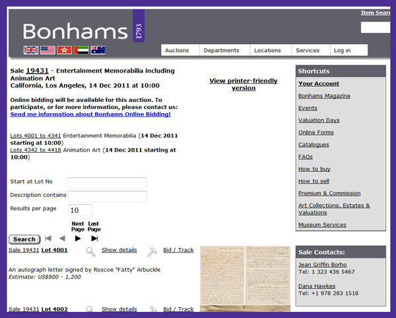Image resolution: width=396 pixels, height=318 pixels.
Task: Open Events shortcut link
Action: click(x=308, y=108)
